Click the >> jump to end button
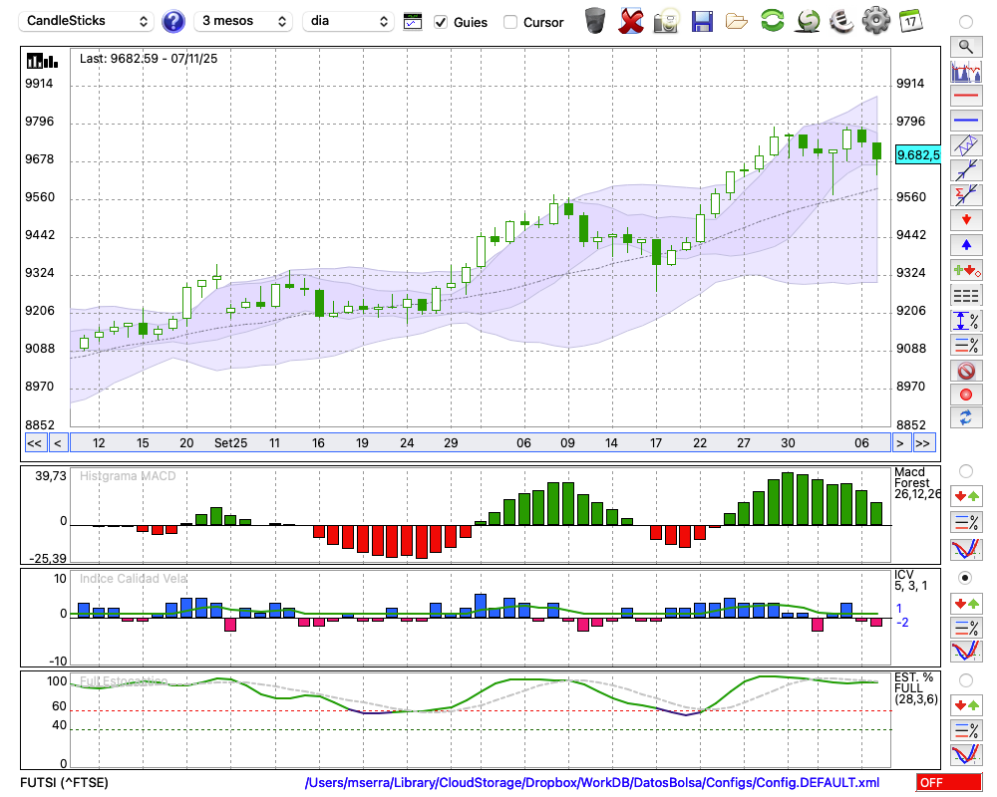The width and height of the screenshot is (997, 797). (924, 443)
